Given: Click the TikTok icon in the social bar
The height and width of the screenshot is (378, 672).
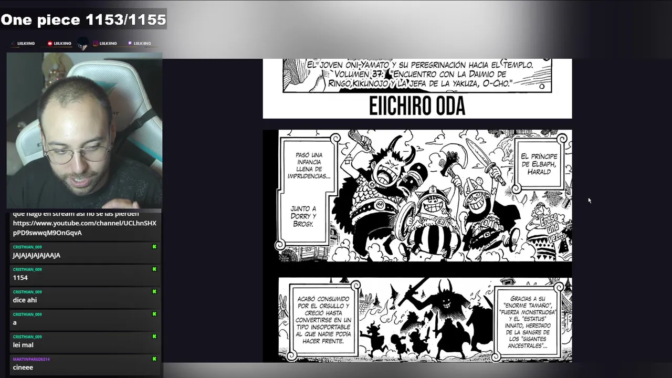Looking at the screenshot, I should coord(13,43).
